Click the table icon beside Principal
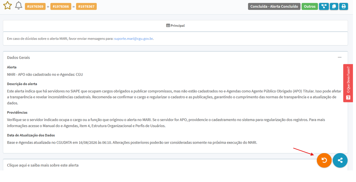Image resolution: width=356 pixels, height=182 pixels. point(168,26)
